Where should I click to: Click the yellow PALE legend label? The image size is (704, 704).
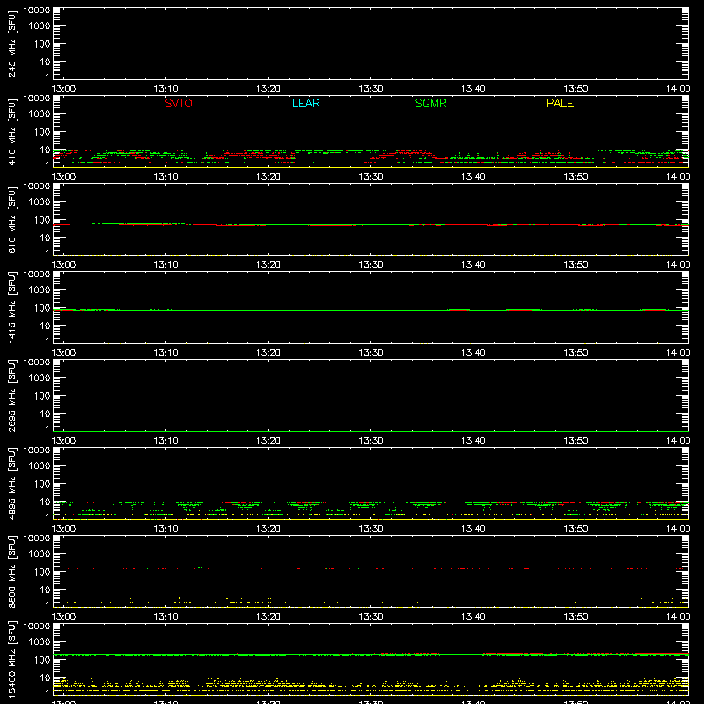coord(560,103)
